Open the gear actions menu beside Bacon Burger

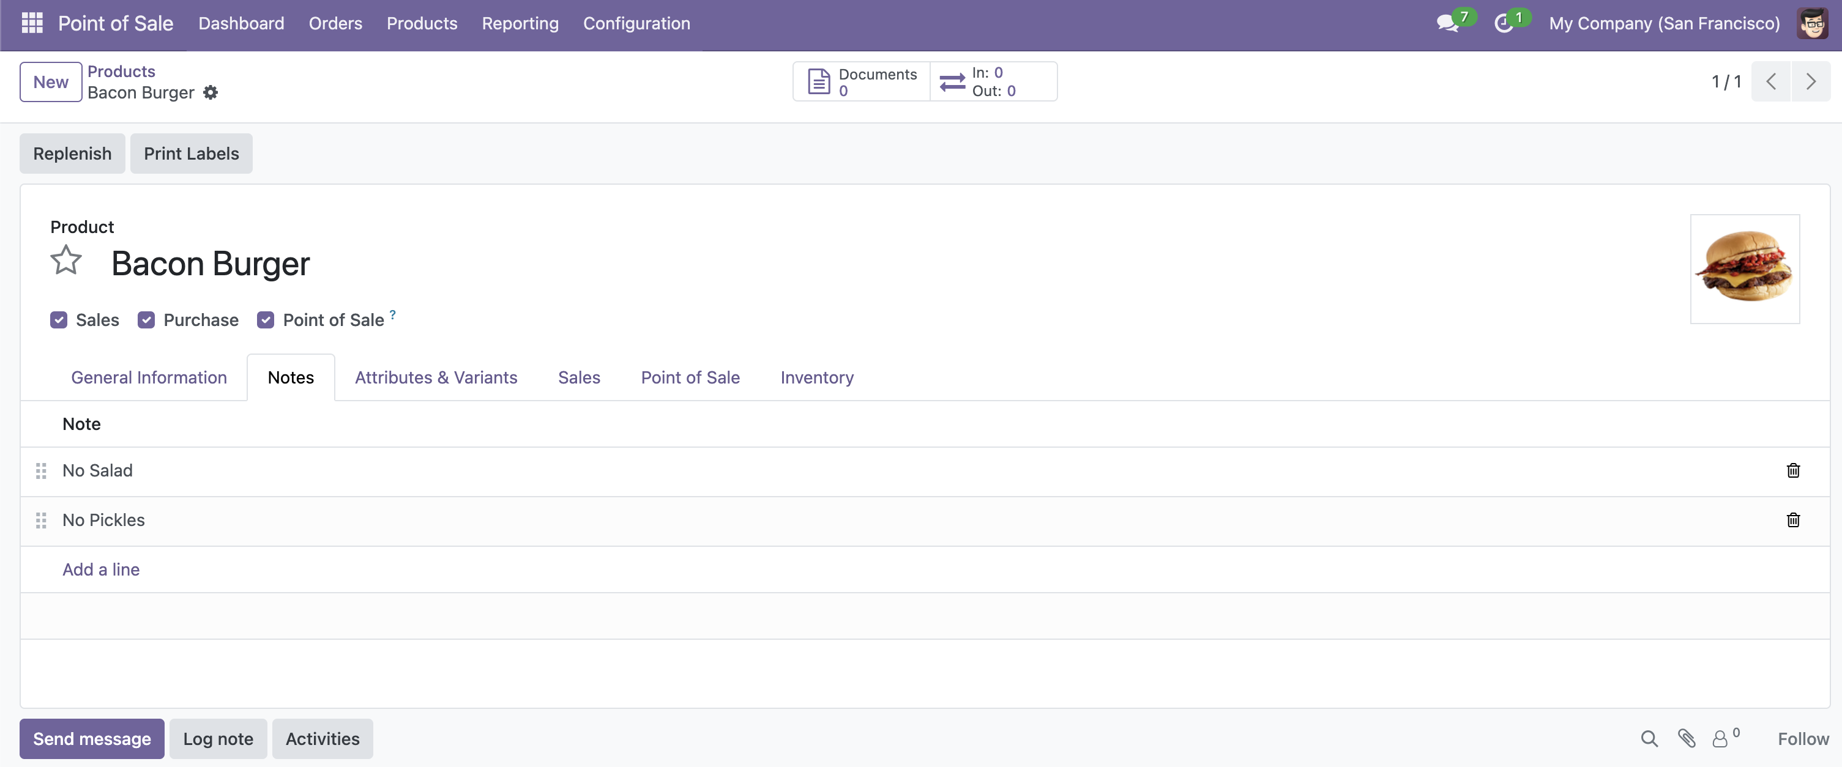click(211, 92)
